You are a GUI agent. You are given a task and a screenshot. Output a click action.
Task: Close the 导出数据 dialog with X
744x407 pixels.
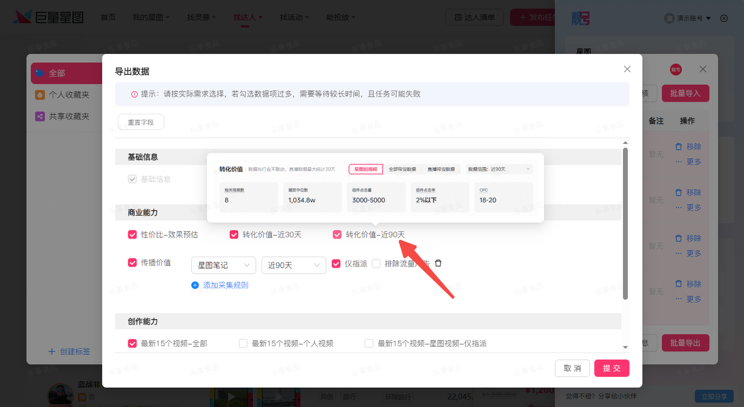pos(627,69)
